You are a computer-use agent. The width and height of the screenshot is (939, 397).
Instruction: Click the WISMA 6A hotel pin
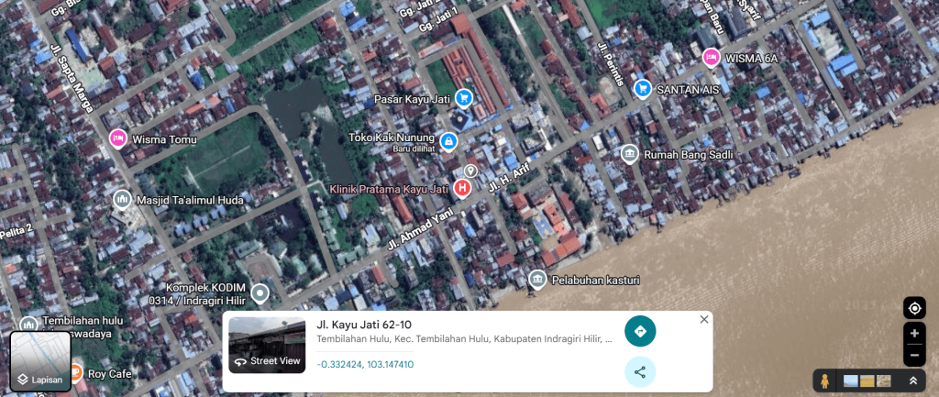tap(711, 58)
